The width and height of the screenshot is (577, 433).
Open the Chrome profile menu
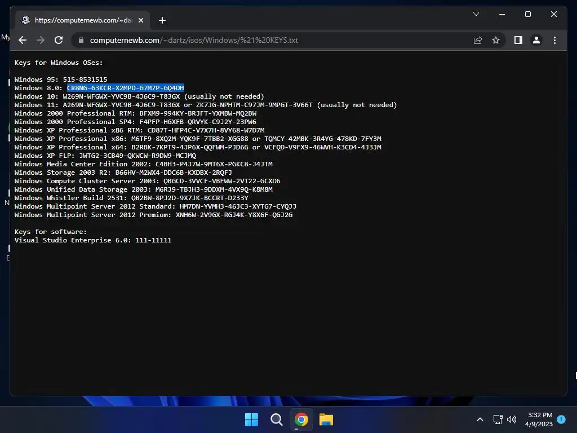pos(536,40)
